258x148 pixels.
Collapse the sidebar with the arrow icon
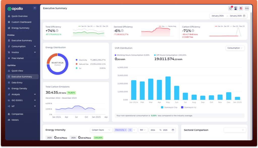pos(35,8)
